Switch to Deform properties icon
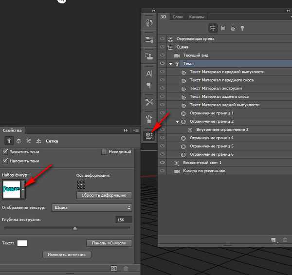 (18, 141)
